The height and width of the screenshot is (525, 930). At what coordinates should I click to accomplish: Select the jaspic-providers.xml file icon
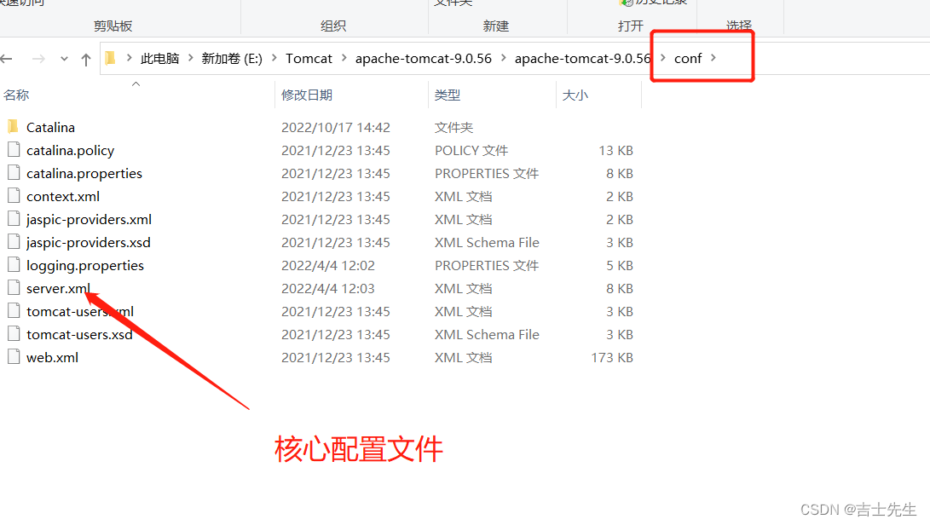[14, 218]
